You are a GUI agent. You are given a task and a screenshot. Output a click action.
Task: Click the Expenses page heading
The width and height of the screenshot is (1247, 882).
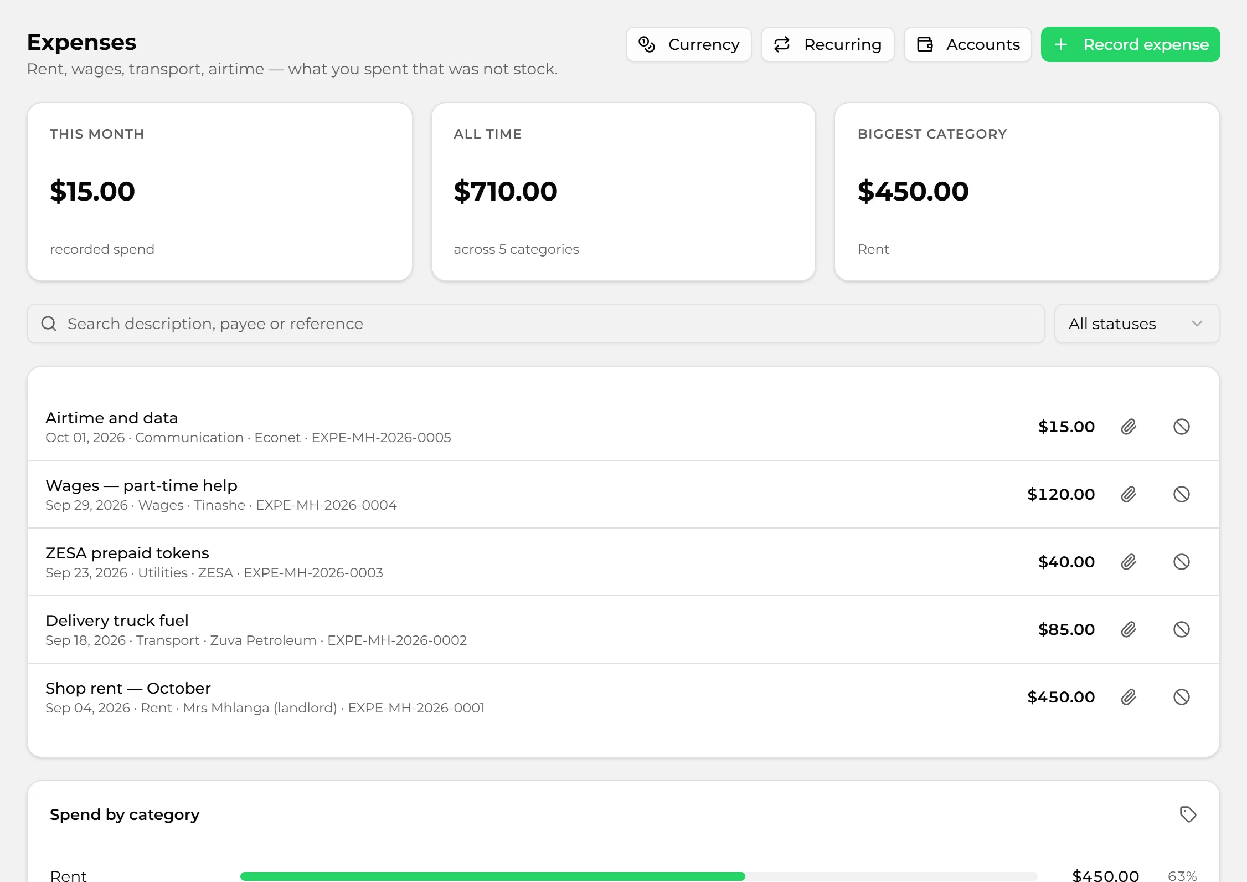[x=81, y=43]
